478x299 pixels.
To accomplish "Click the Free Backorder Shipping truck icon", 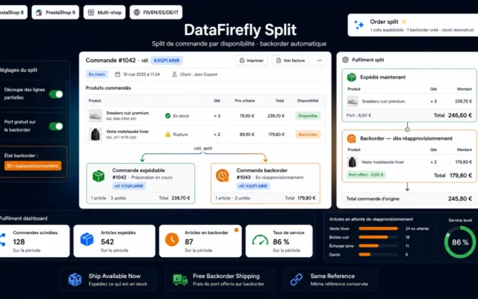I will (180, 280).
